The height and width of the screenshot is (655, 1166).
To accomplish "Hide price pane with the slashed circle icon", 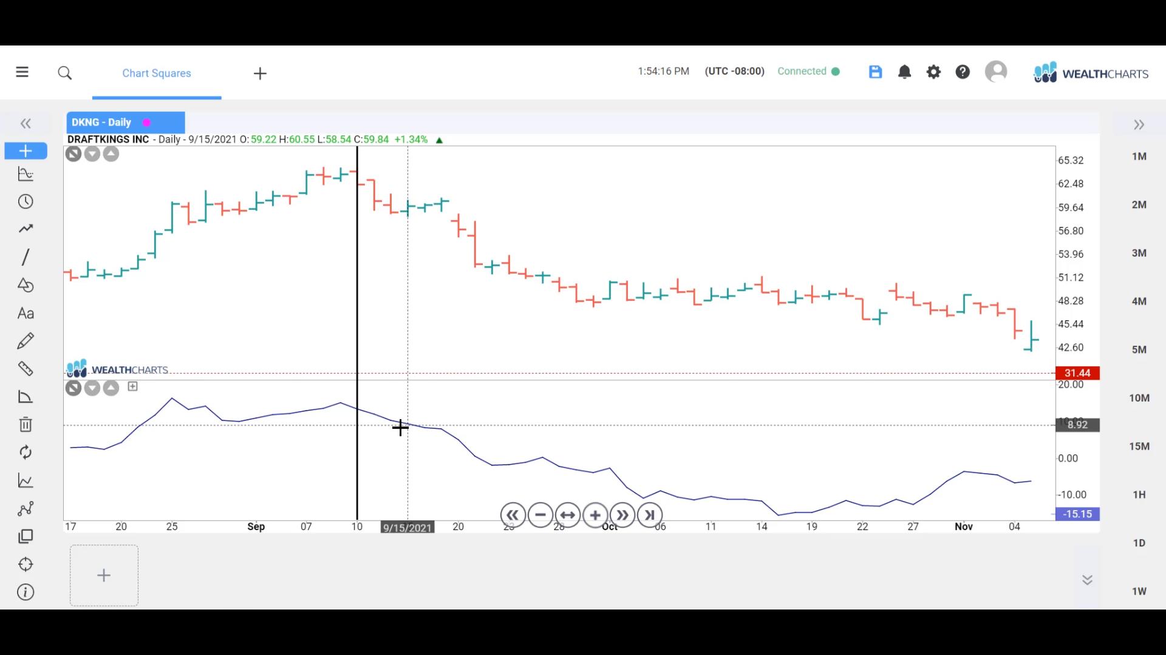I will 73,154.
